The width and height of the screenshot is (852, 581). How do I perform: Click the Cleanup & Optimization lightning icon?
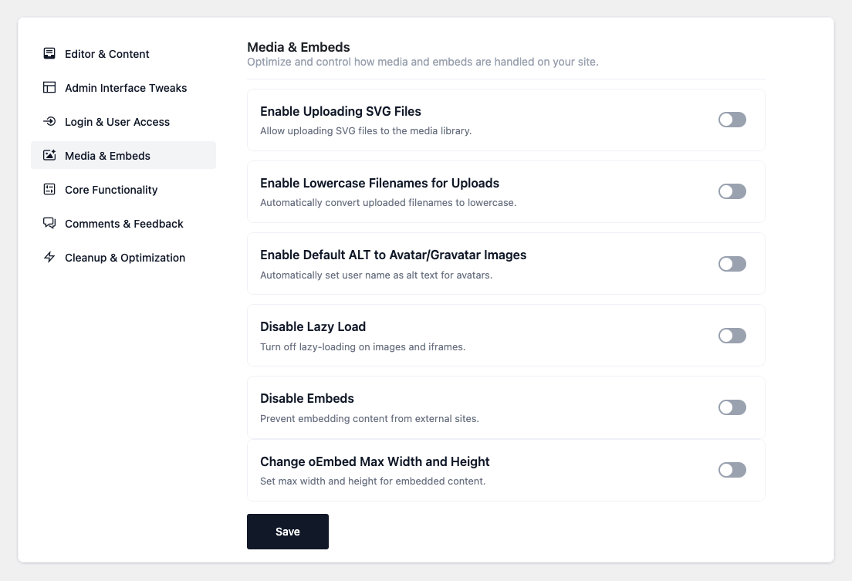pyautogui.click(x=49, y=258)
